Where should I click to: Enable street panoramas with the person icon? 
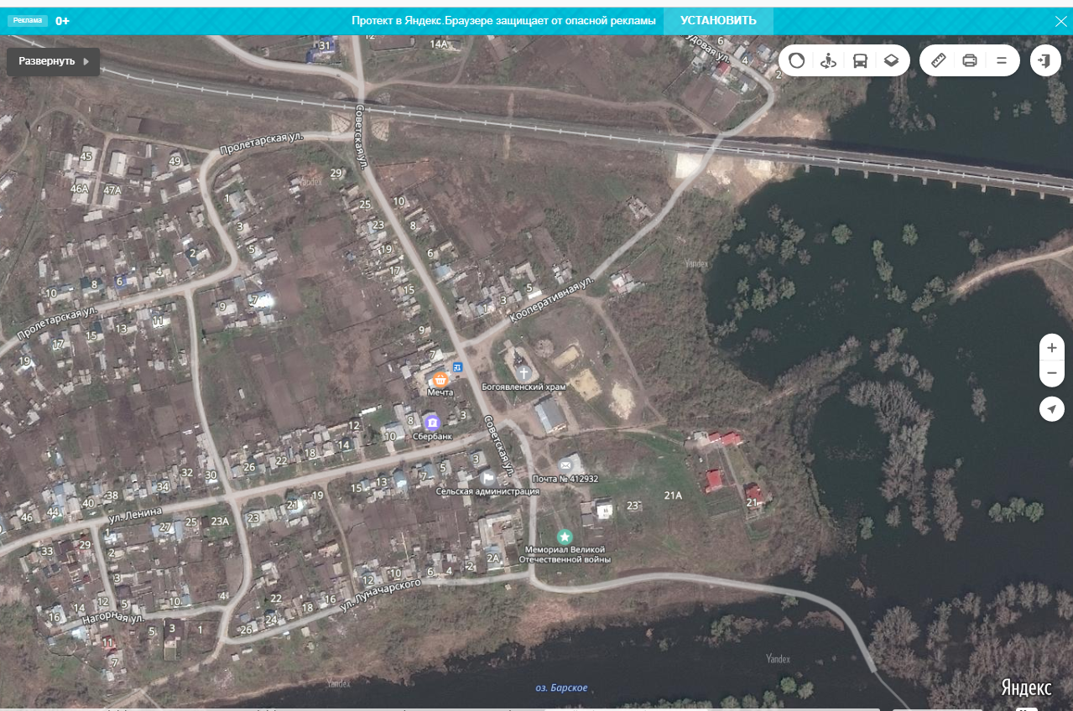point(829,60)
